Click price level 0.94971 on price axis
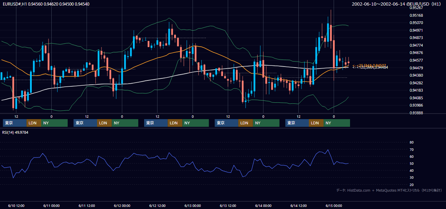 coord(417,31)
